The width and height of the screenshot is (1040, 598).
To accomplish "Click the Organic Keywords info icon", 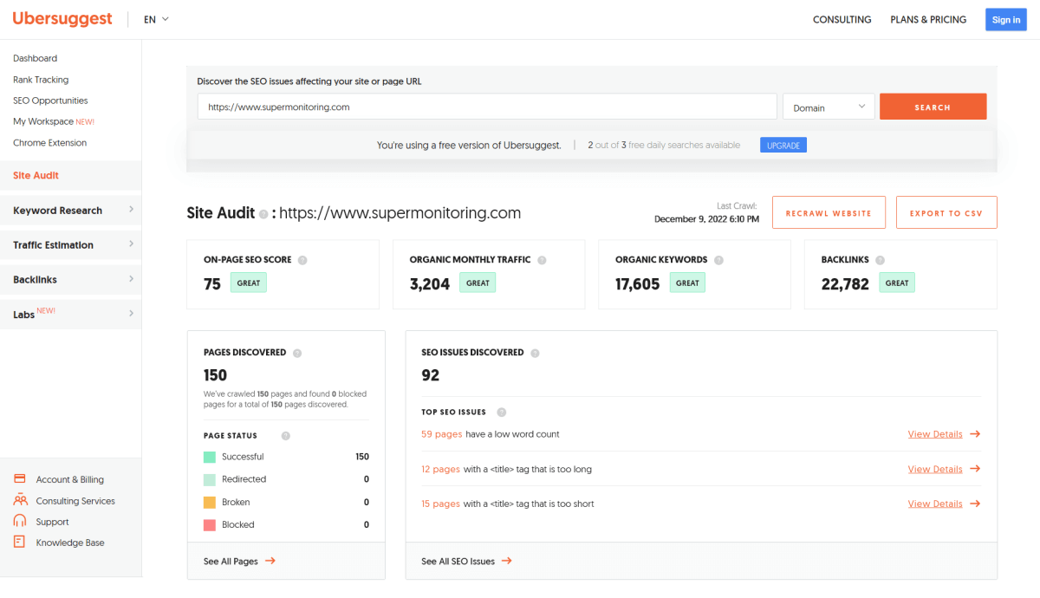I will pos(718,260).
